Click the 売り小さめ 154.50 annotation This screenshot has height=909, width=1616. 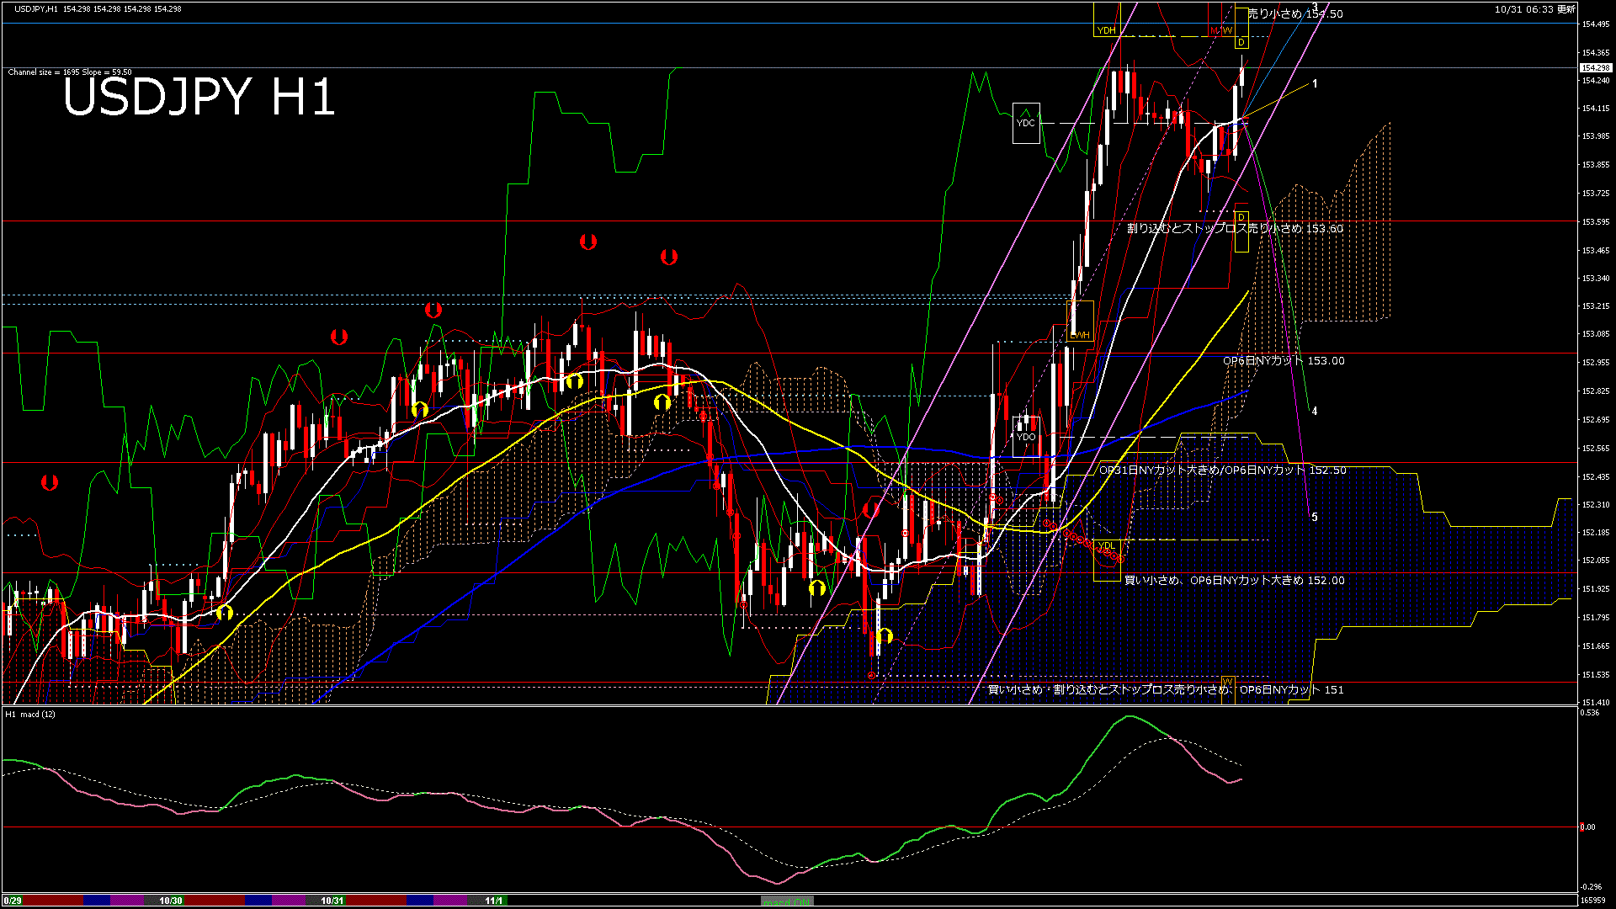[1292, 13]
